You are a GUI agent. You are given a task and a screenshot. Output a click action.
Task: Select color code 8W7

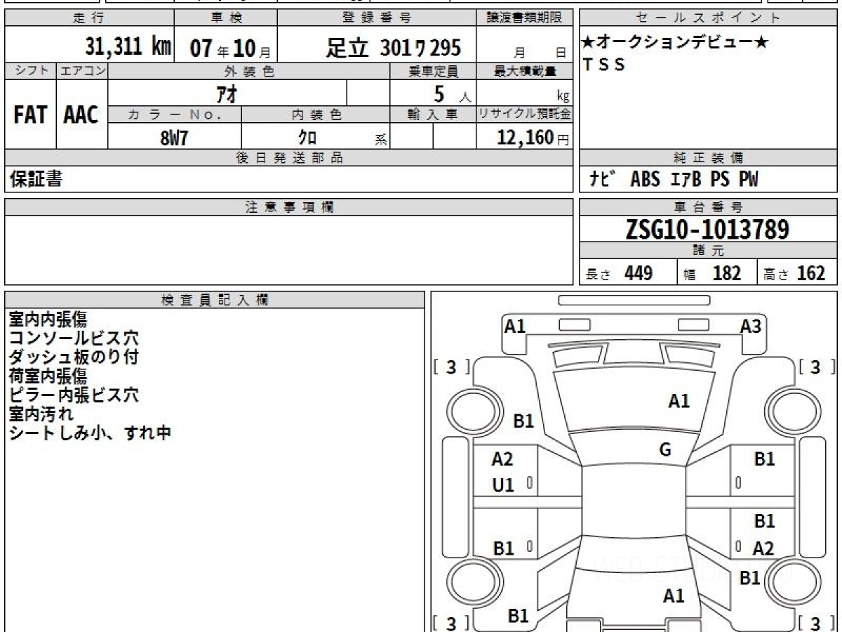[x=174, y=138]
